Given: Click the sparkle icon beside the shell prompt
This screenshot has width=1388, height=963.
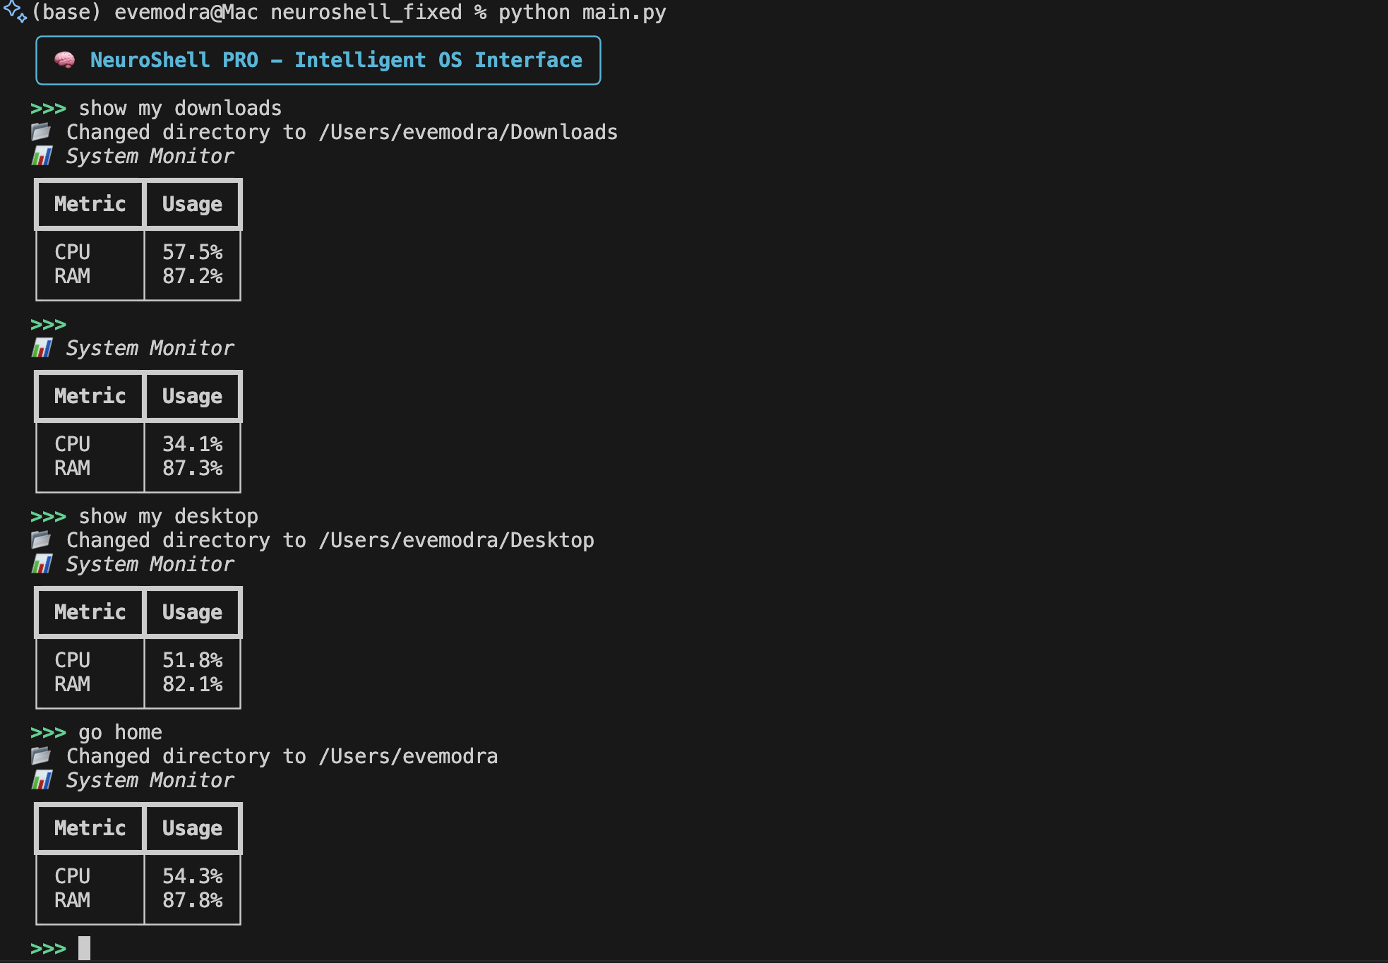Looking at the screenshot, I should coord(15,12).
